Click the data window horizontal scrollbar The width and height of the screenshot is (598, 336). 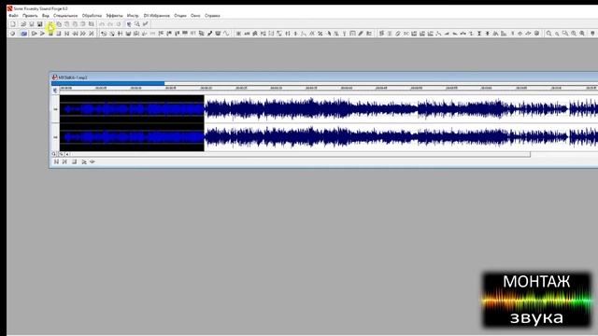click(x=300, y=154)
